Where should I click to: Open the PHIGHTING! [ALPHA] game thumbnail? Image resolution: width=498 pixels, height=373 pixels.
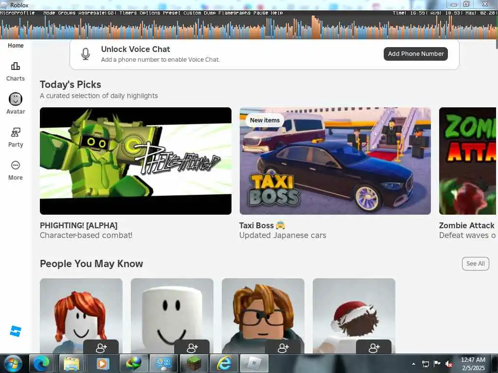tap(136, 161)
